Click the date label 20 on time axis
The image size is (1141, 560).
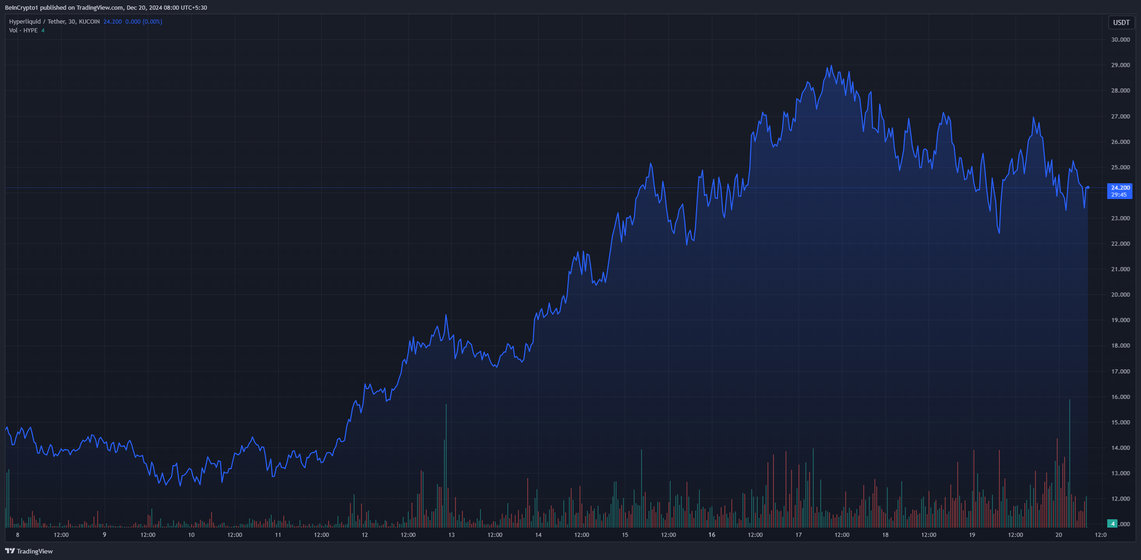[1059, 535]
